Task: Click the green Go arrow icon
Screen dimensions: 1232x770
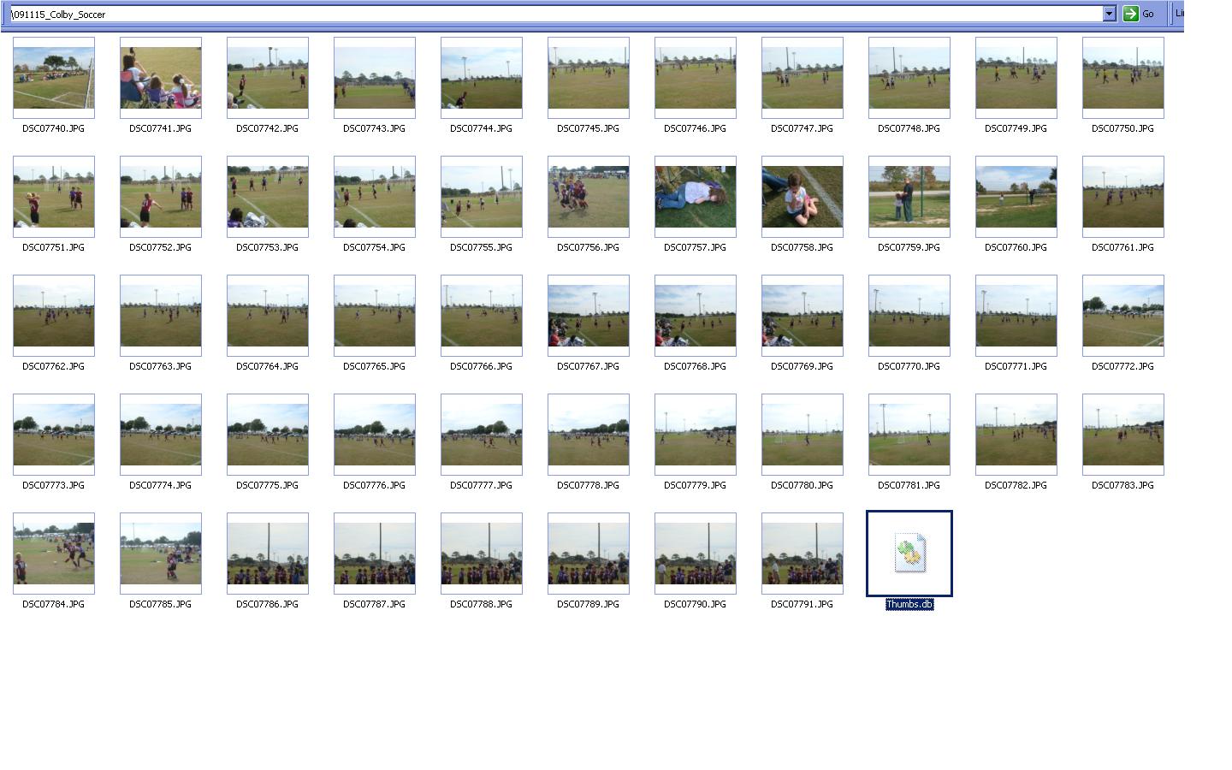Action: (x=1130, y=14)
